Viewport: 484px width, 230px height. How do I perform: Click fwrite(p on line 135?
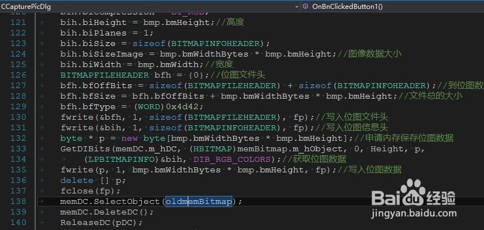[x=85, y=170]
